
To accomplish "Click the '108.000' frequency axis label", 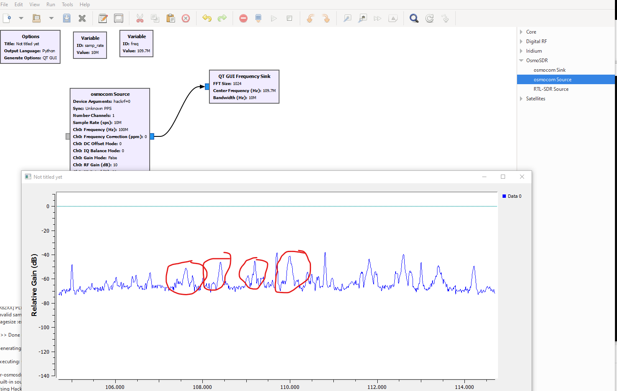I will click(202, 387).
